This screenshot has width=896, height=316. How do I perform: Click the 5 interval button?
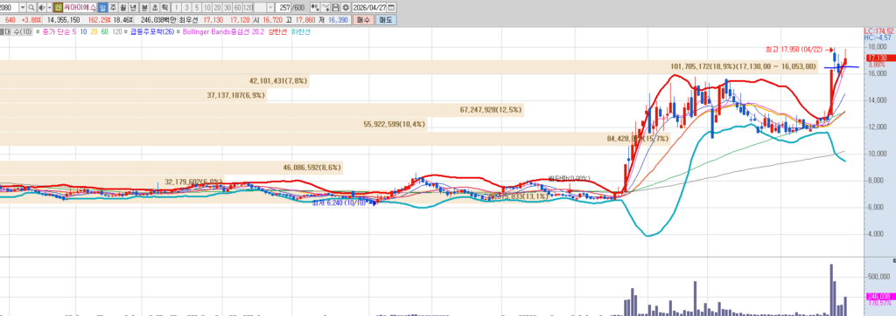[197, 7]
